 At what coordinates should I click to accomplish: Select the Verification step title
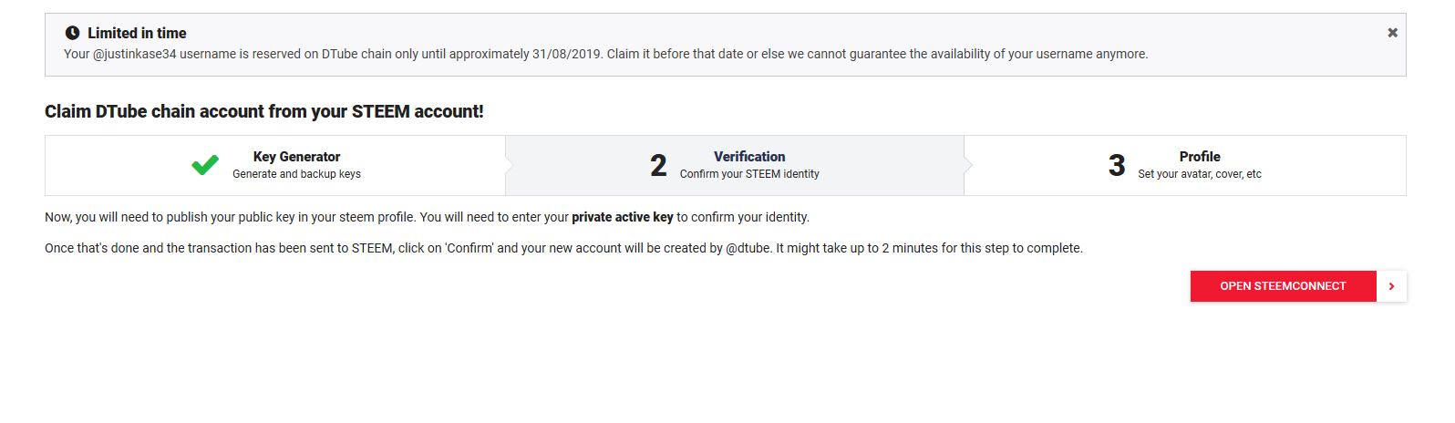[749, 157]
